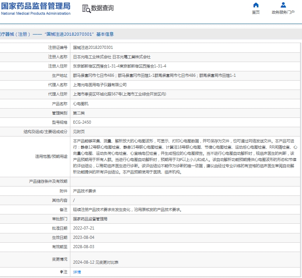Click approval date 2022-07-21
Screen dimensions: 302x278
click(x=84, y=228)
